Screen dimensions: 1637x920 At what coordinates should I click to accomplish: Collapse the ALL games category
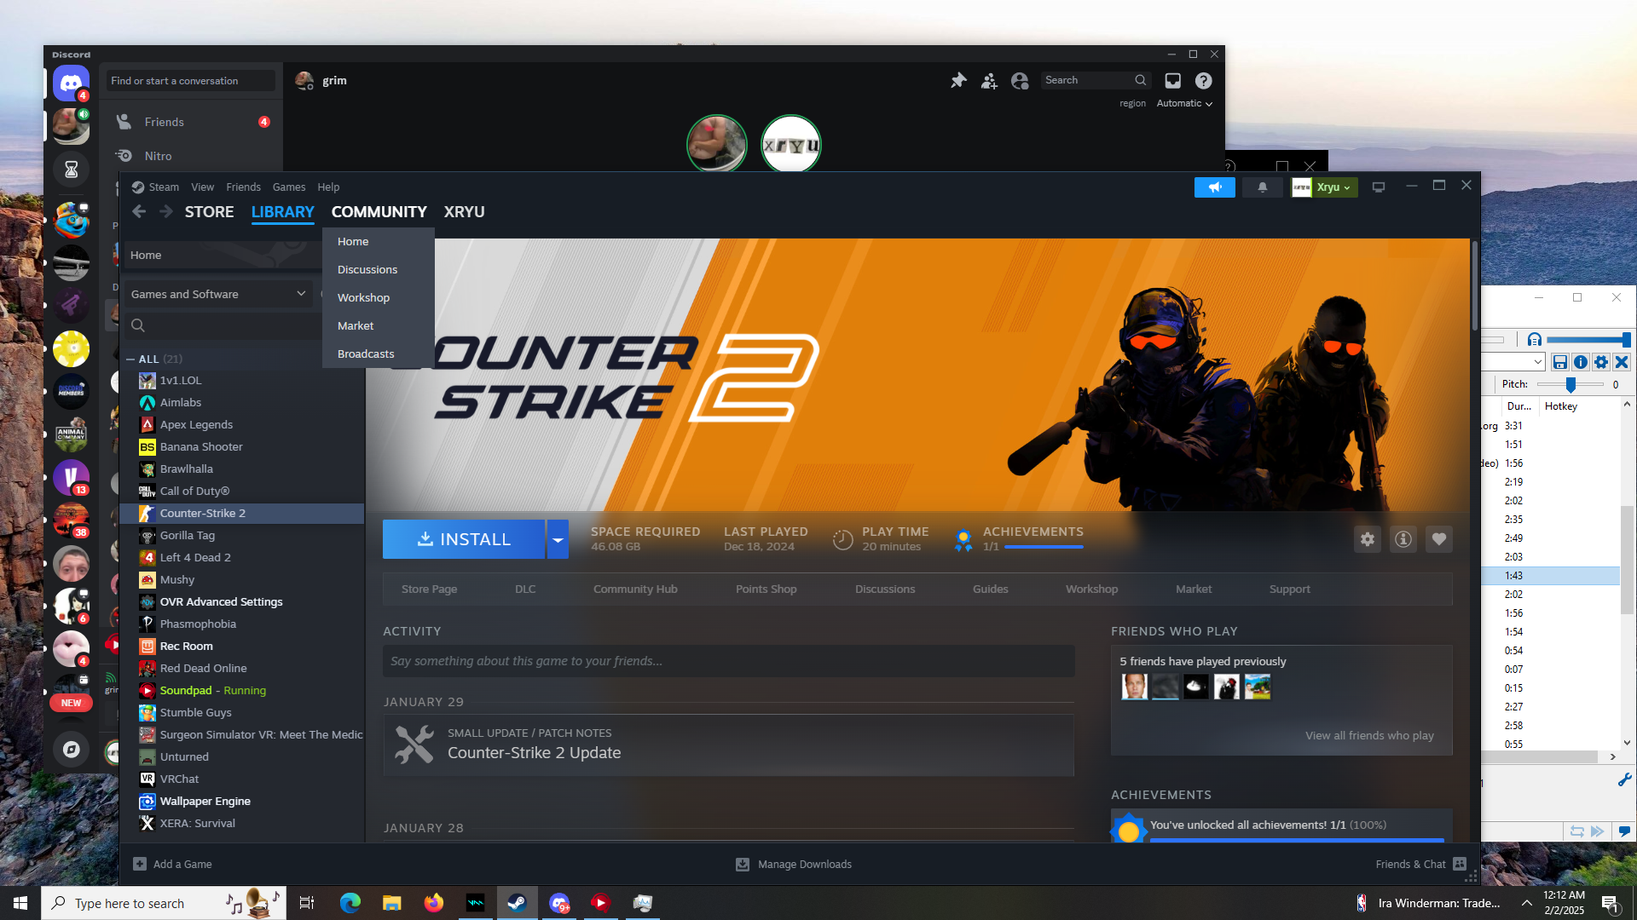130,359
